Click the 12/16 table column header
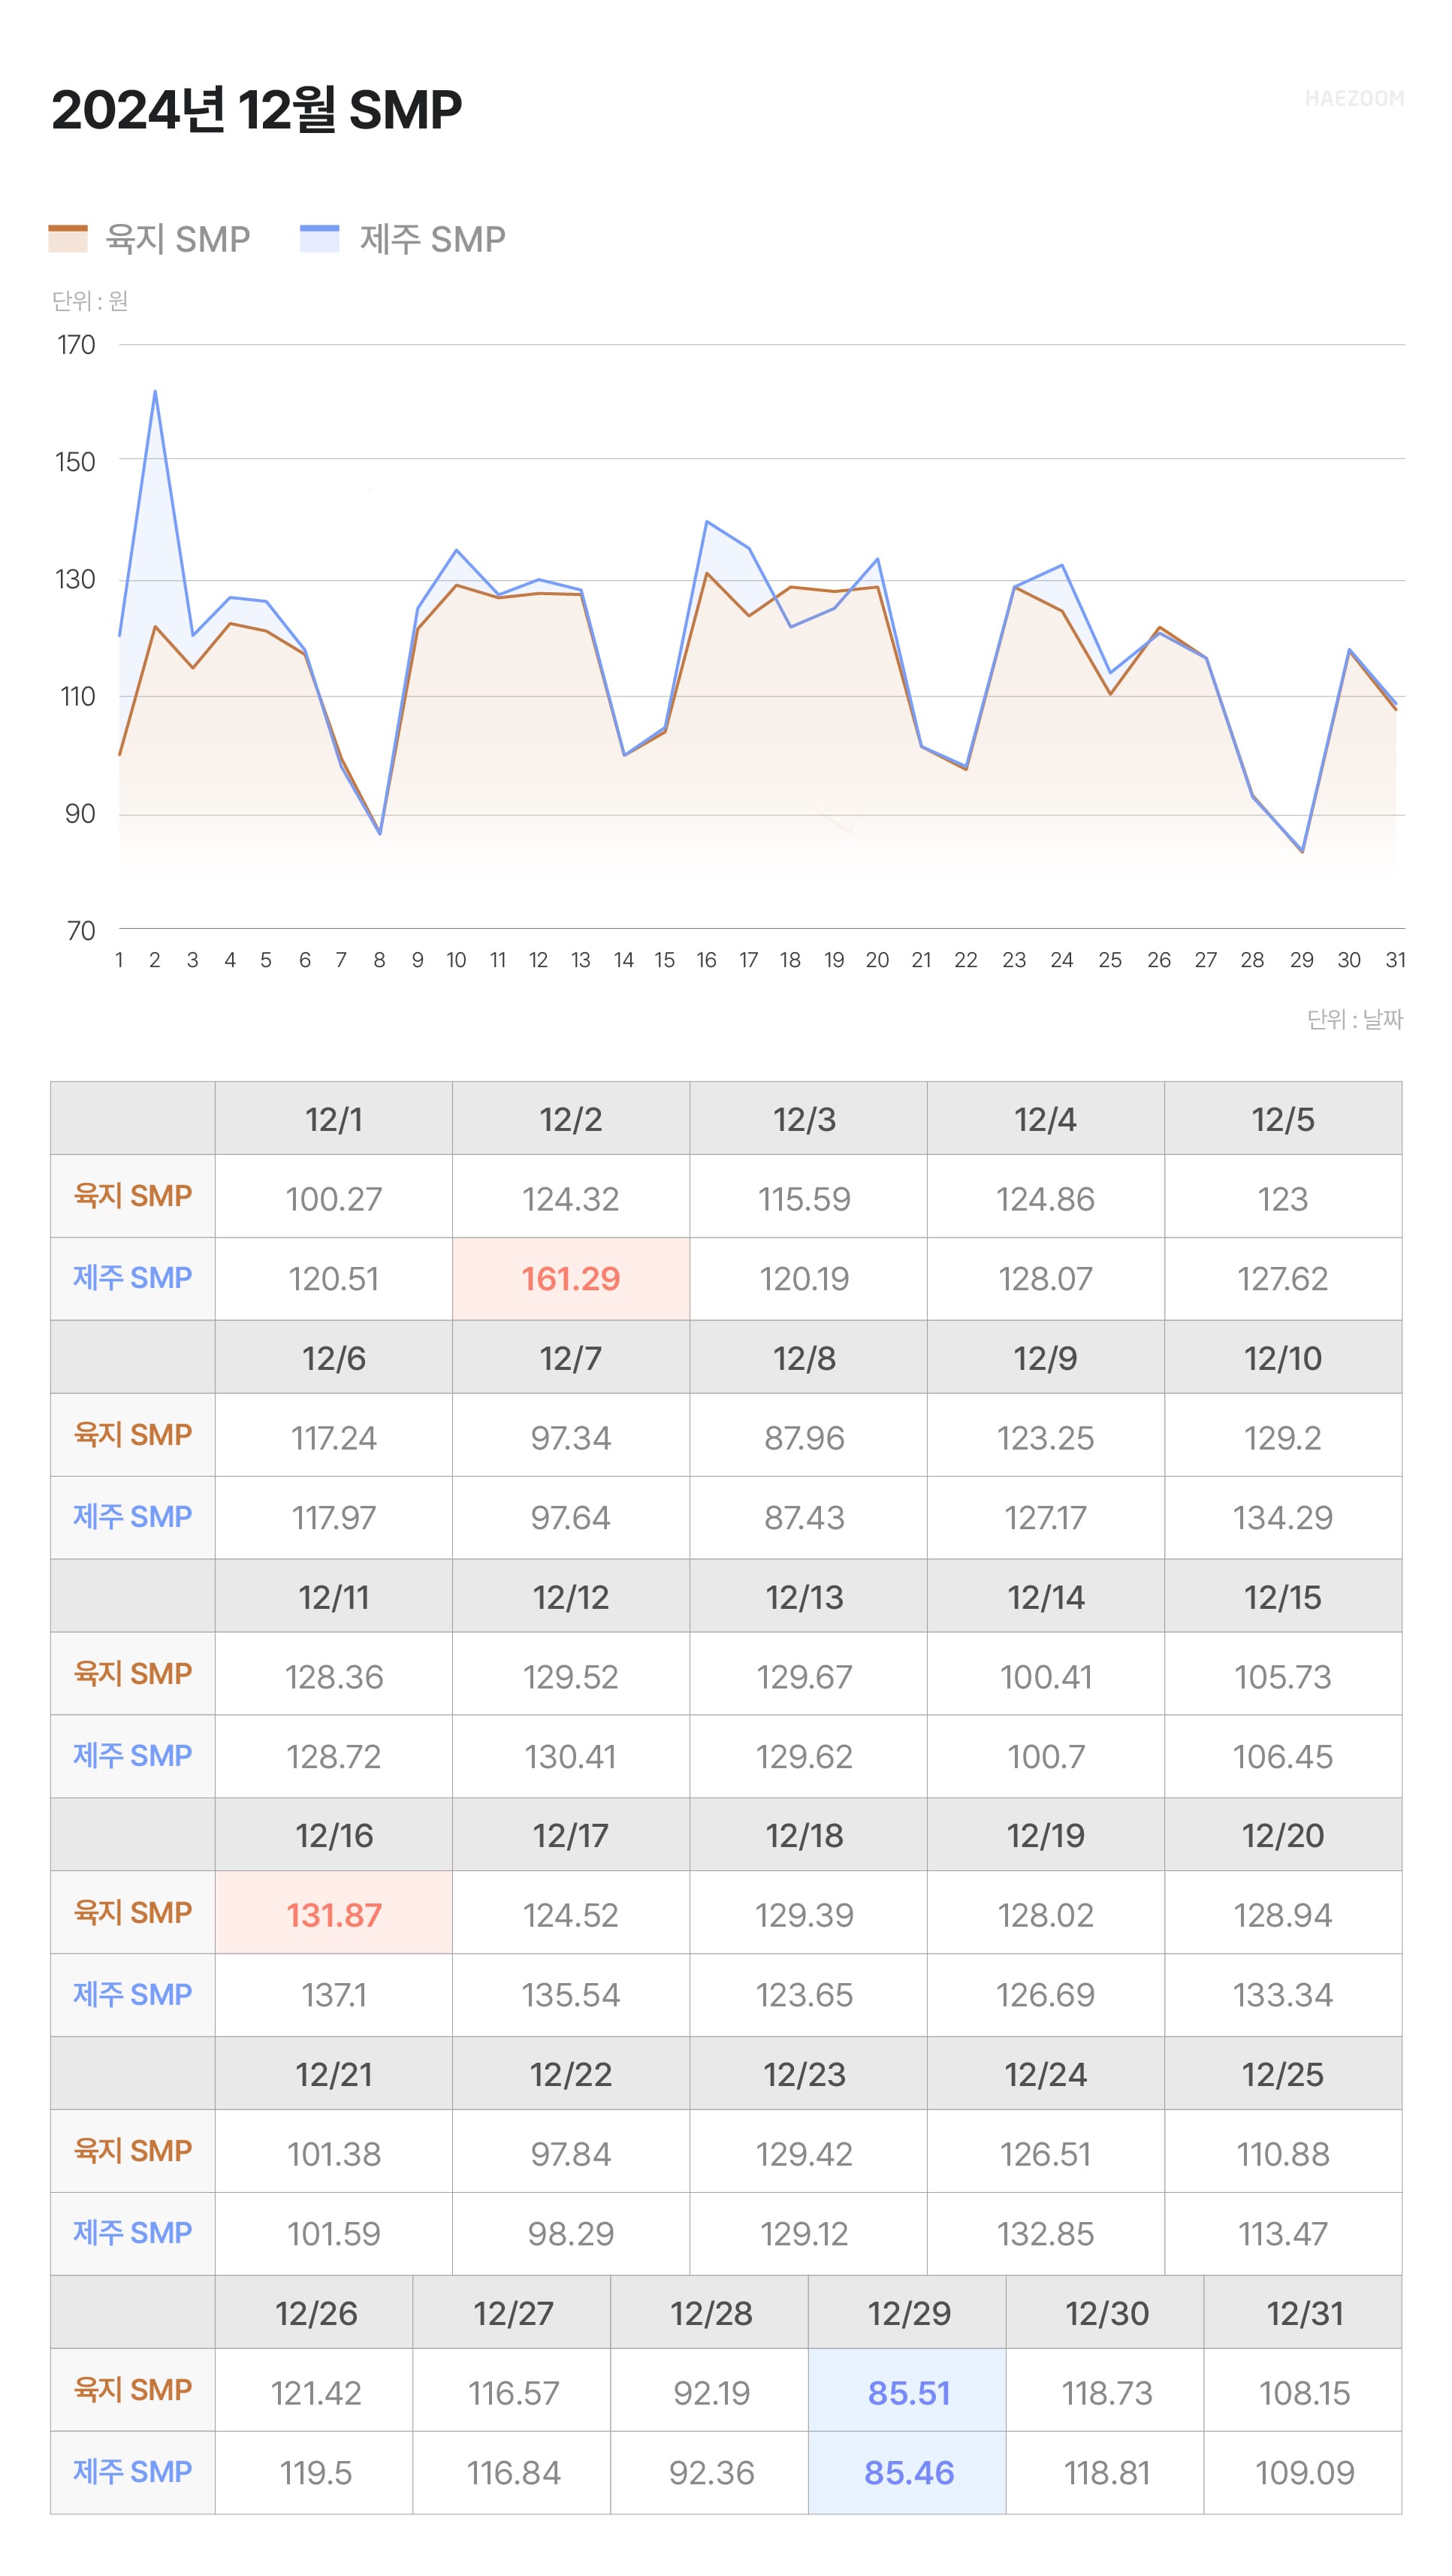This screenshot has height=2576, width=1452. 334,1835
